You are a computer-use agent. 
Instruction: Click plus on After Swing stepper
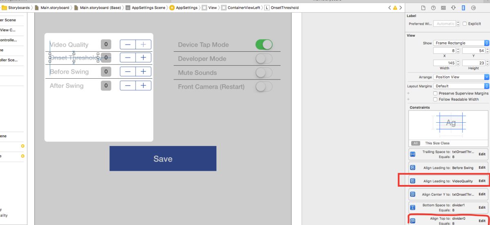(143, 85)
